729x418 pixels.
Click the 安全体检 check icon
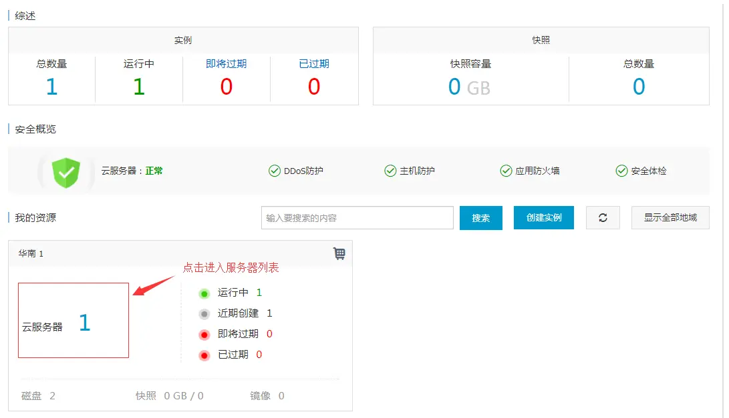[621, 171]
